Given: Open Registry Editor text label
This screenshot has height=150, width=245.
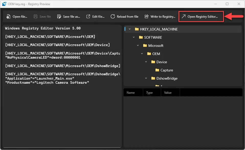Looking at the screenshot, I should (x=203, y=17).
